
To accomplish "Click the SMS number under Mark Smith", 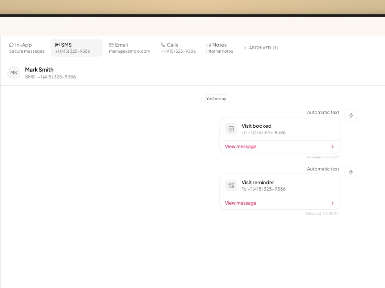I will [x=50, y=77].
